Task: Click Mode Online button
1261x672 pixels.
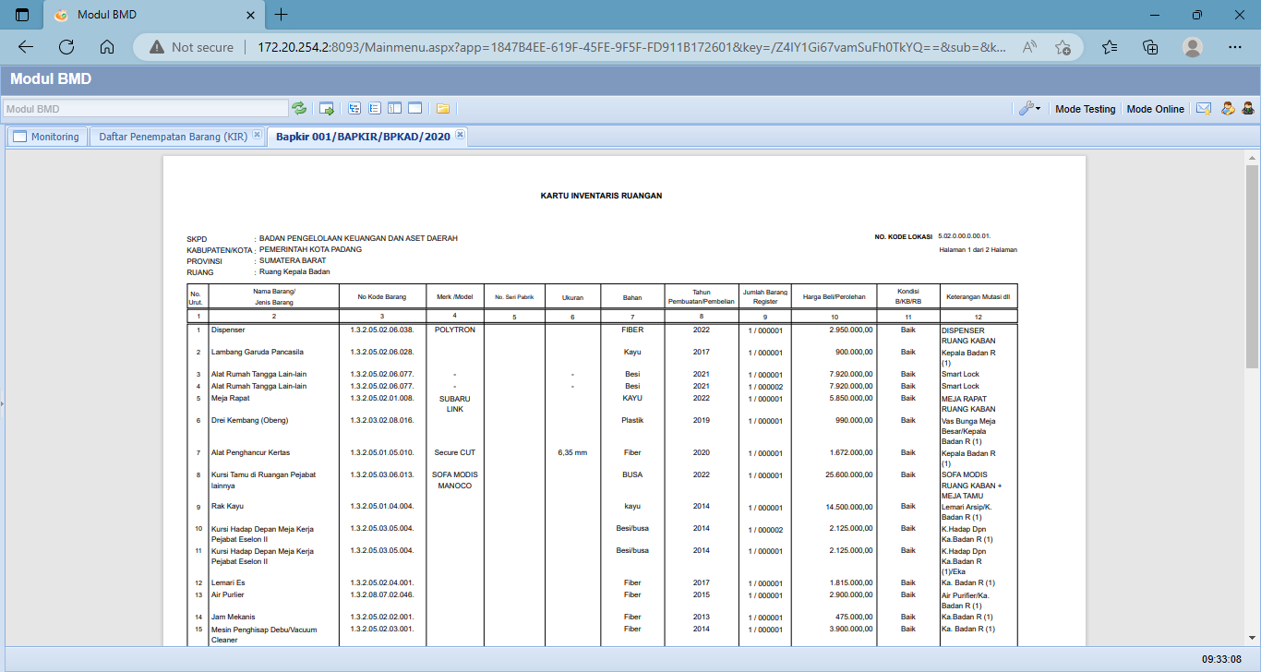Action: (x=1156, y=109)
